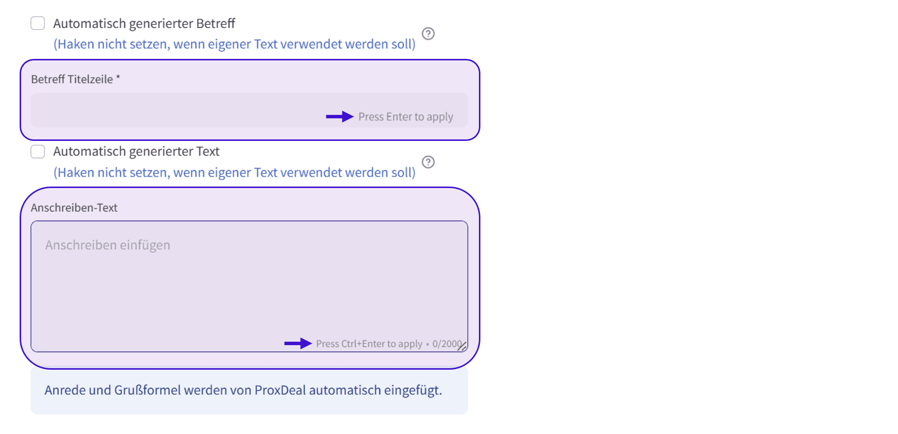This screenshot has height=434, width=898.
Task: Click the Anschreiben-Text field label
Action: click(74, 208)
